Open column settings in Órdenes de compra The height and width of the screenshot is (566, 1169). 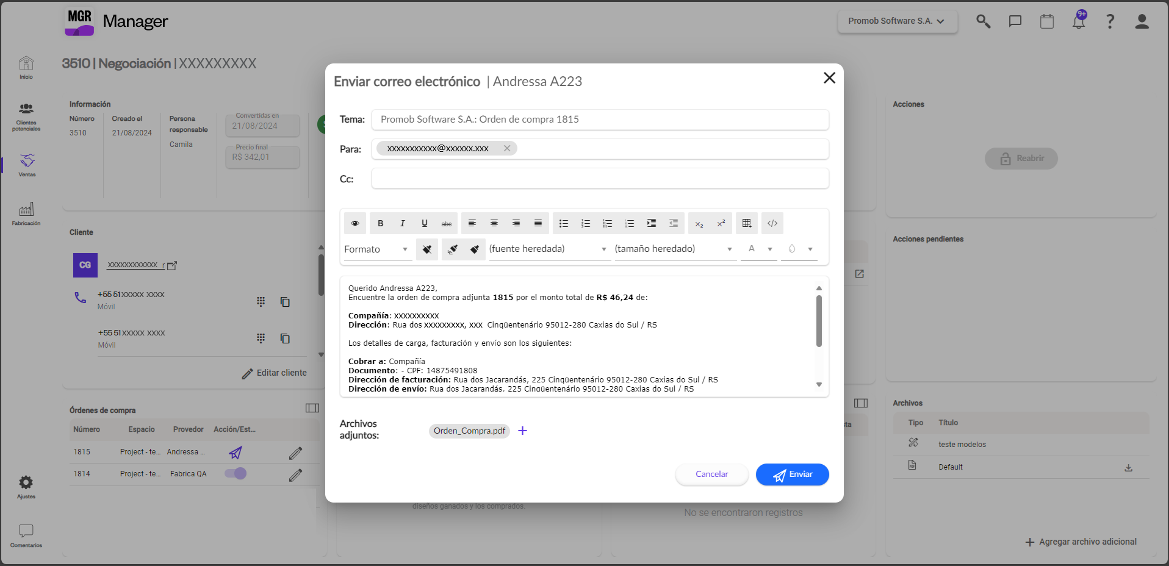coord(312,408)
